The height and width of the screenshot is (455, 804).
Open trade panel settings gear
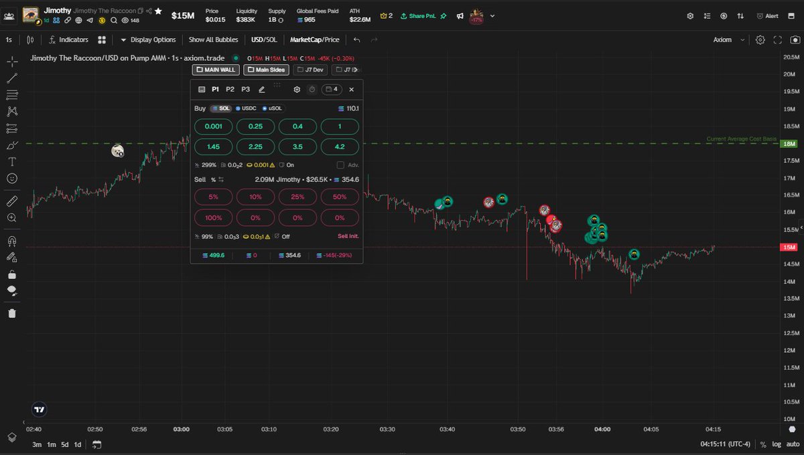click(x=297, y=89)
